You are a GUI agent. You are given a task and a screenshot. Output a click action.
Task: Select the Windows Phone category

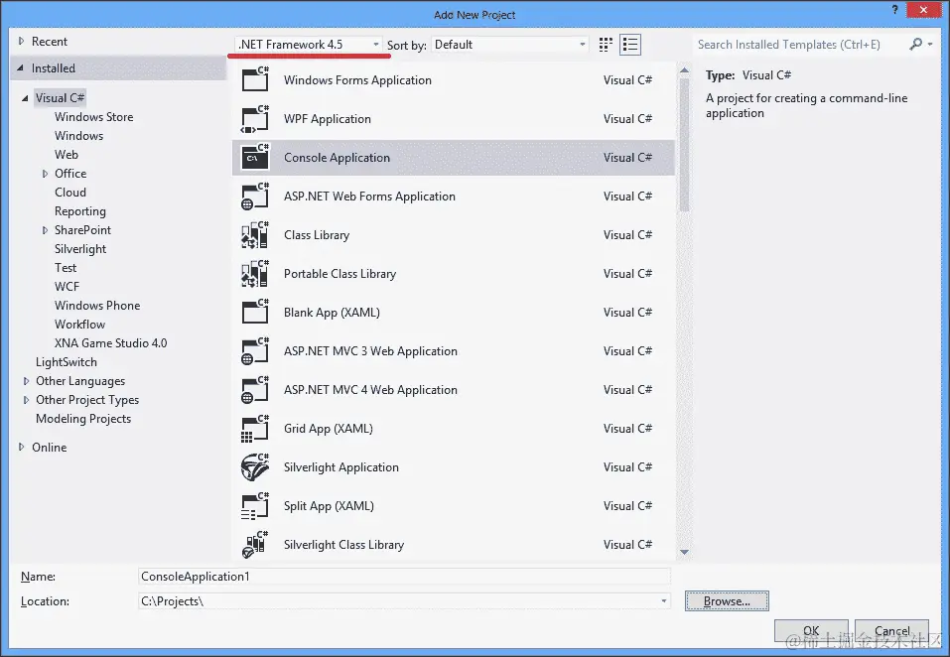click(x=97, y=306)
